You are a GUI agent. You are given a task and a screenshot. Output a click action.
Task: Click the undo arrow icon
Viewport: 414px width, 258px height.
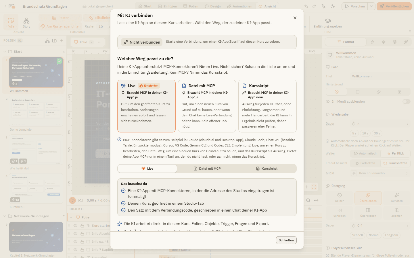(306, 6)
